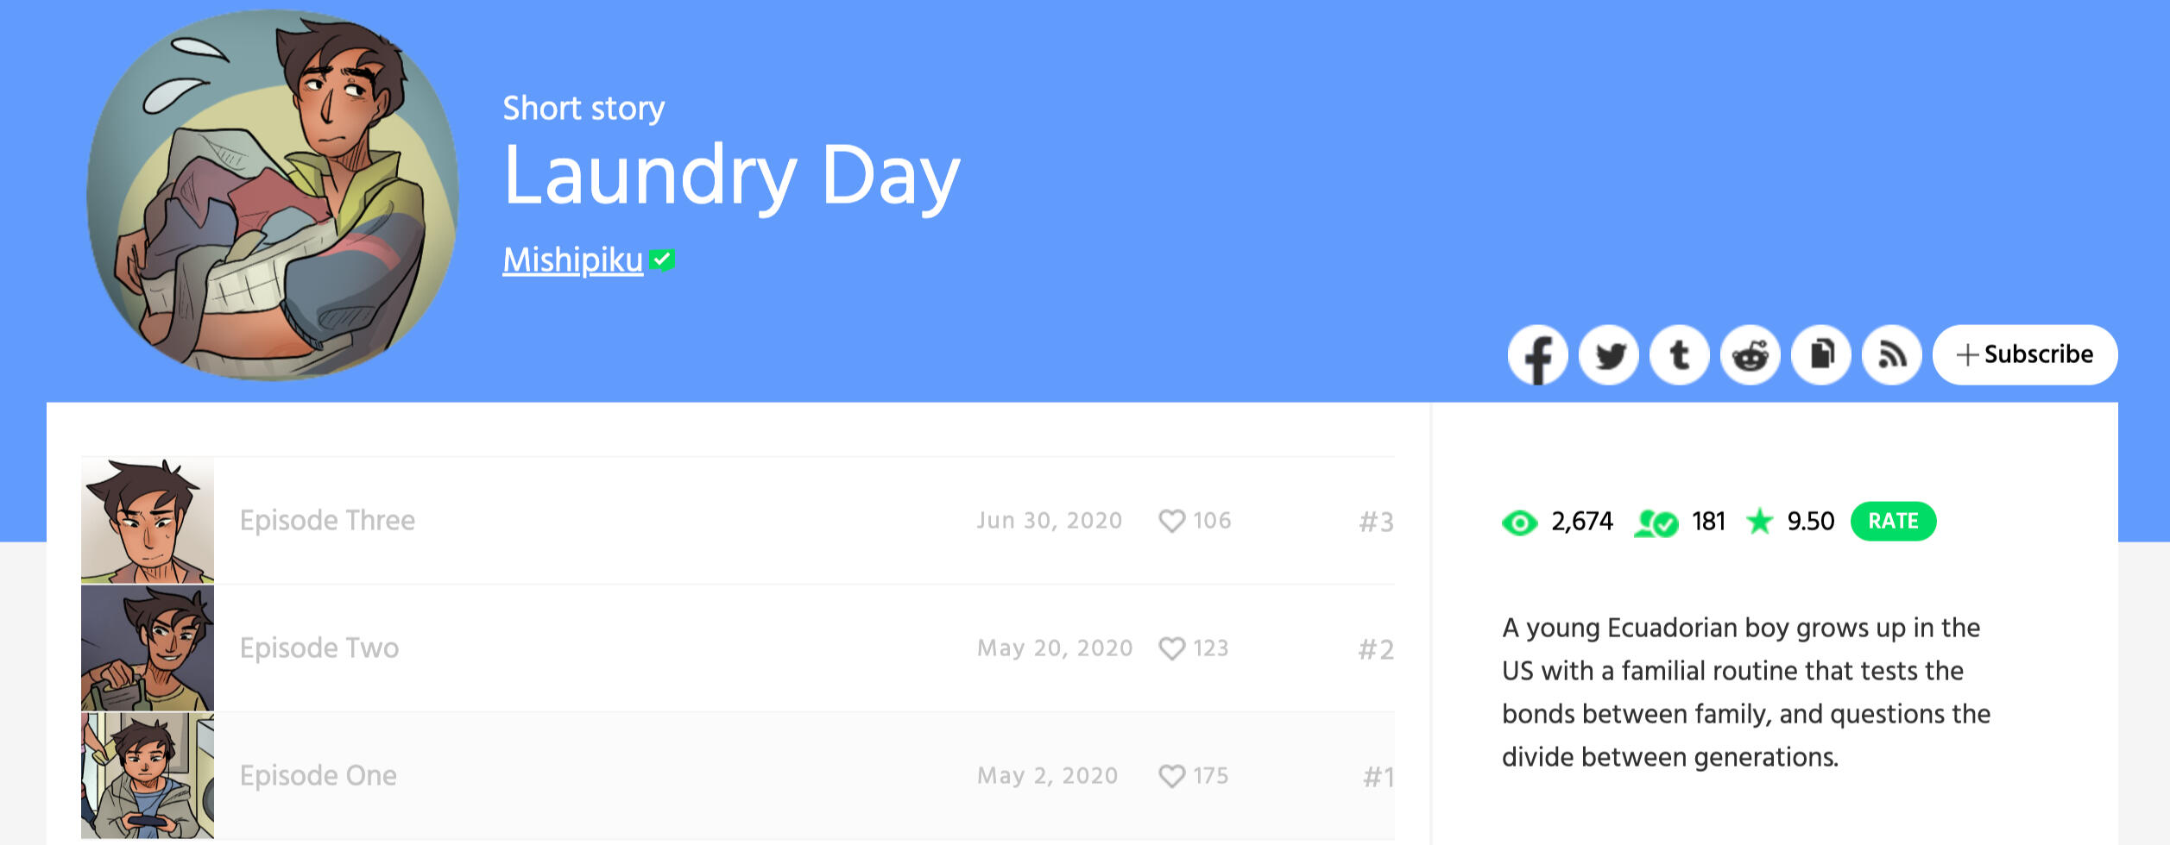2170x845 pixels.
Task: Open the Mishipiku author profile link
Action: click(572, 260)
